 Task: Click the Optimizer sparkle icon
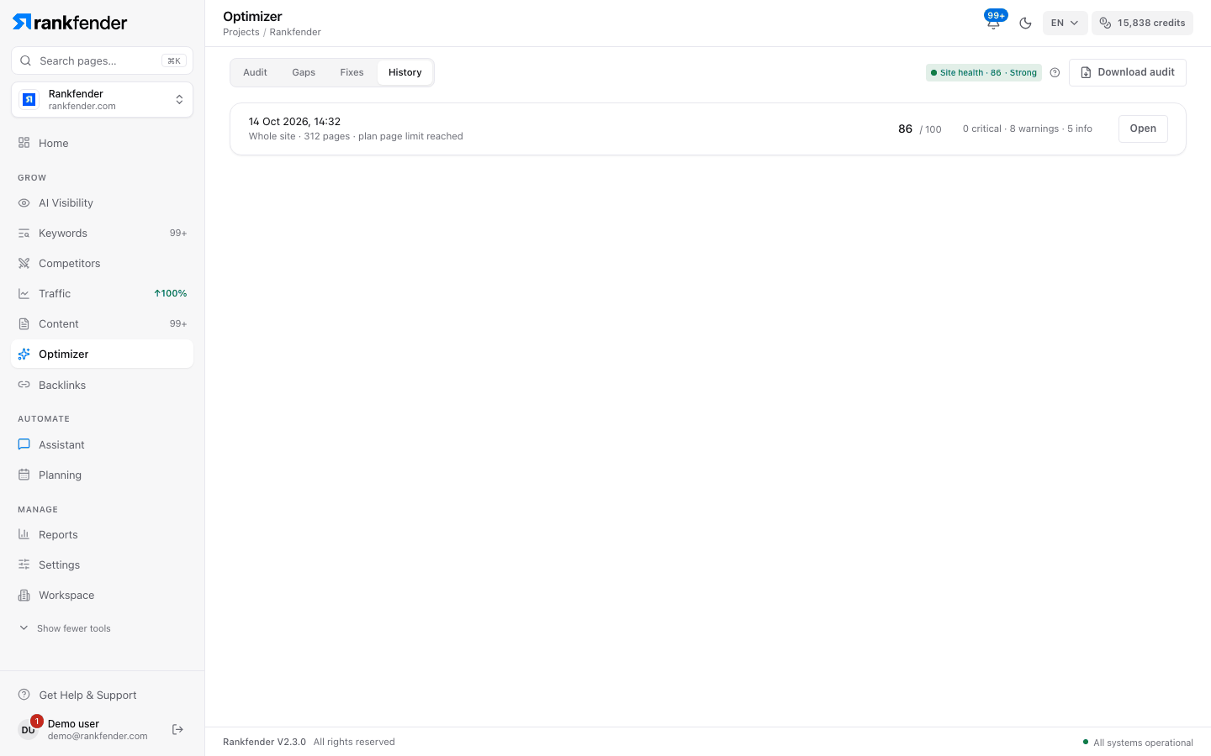point(24,354)
